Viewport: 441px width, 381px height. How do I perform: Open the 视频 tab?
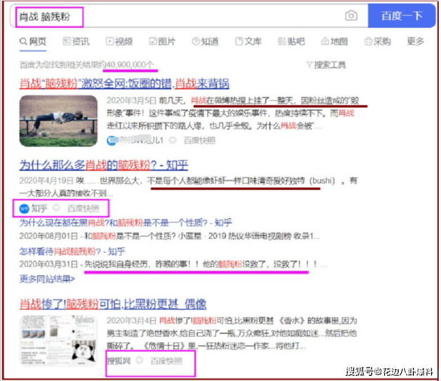point(119,42)
